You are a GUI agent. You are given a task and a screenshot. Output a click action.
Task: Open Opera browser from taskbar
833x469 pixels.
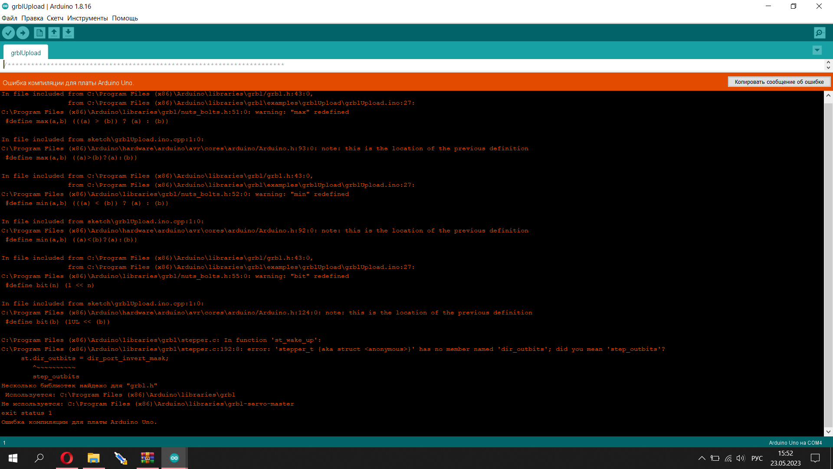coord(67,458)
